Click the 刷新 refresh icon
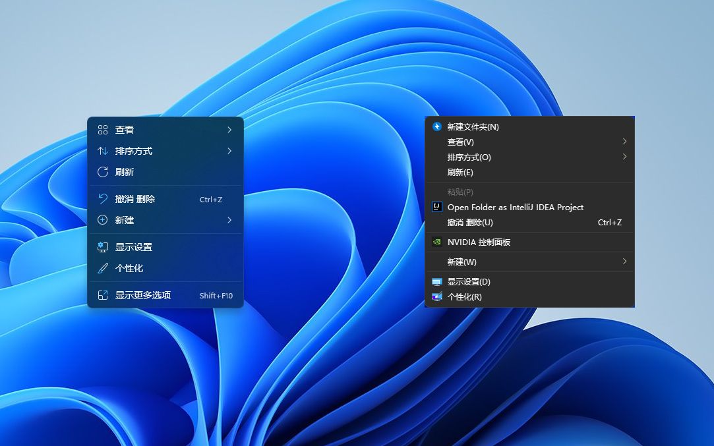The height and width of the screenshot is (446, 714). 103,172
